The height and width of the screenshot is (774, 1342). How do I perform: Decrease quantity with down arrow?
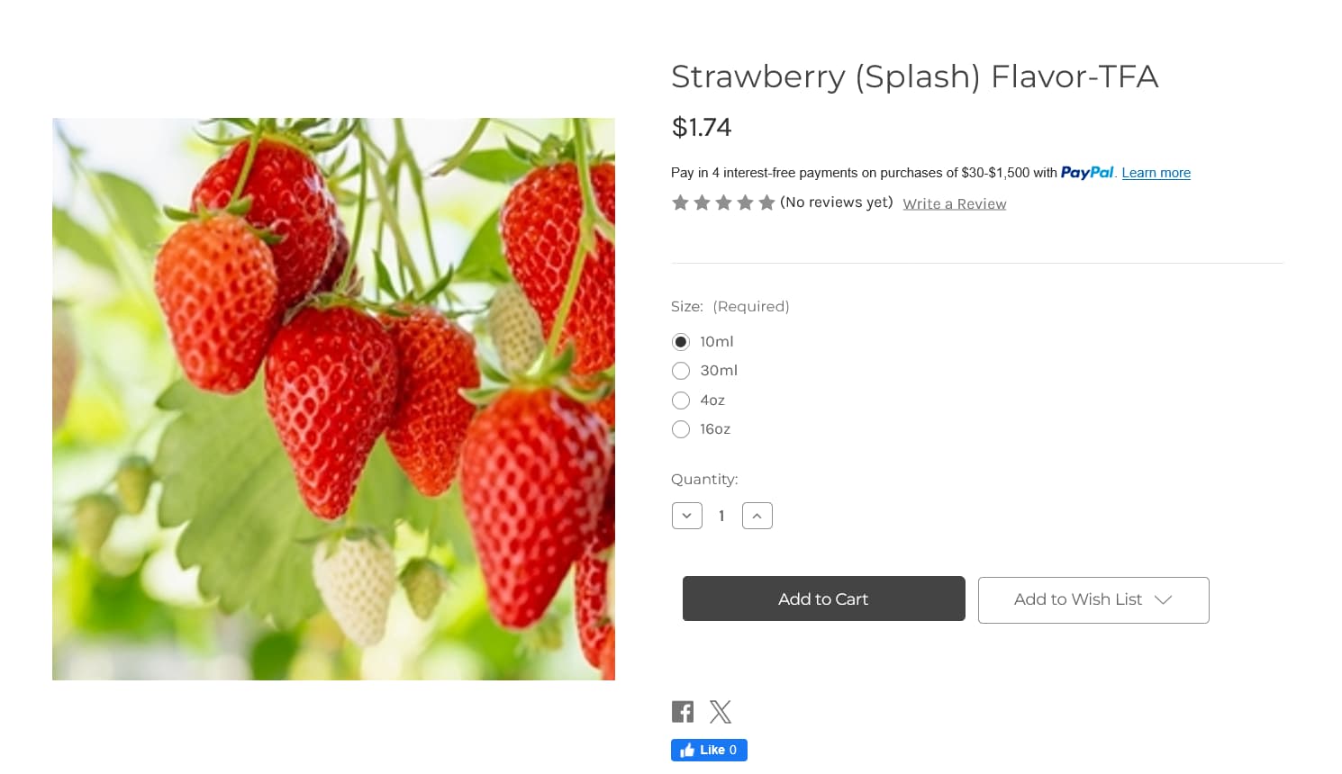point(687,516)
